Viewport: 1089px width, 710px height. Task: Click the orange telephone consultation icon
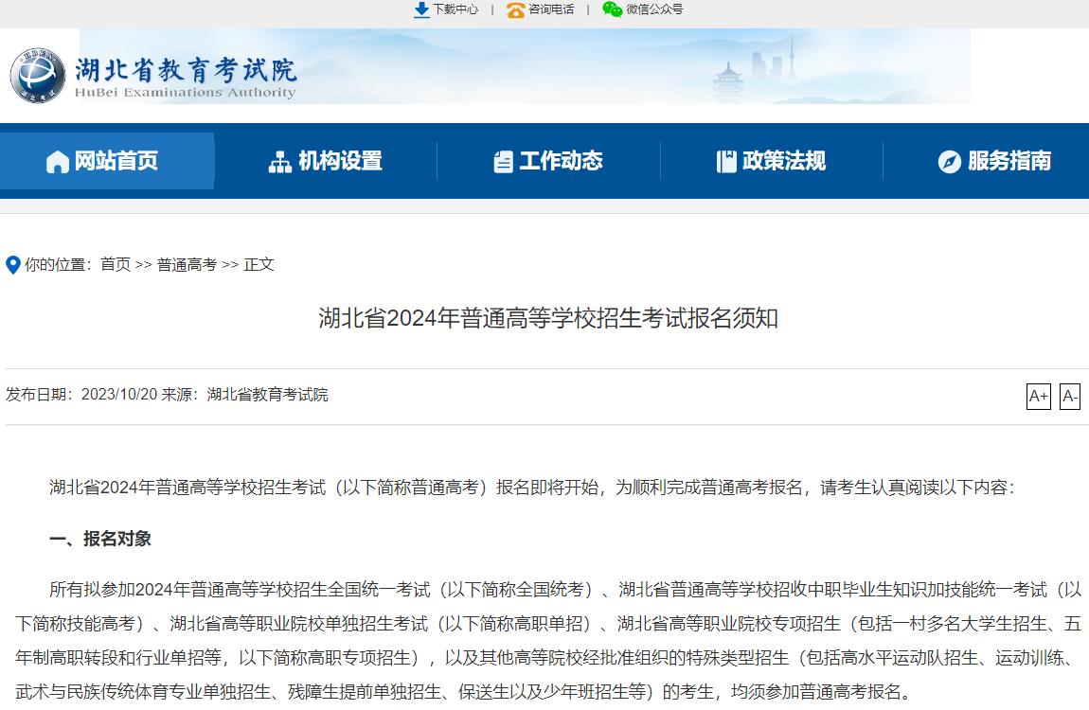[515, 9]
